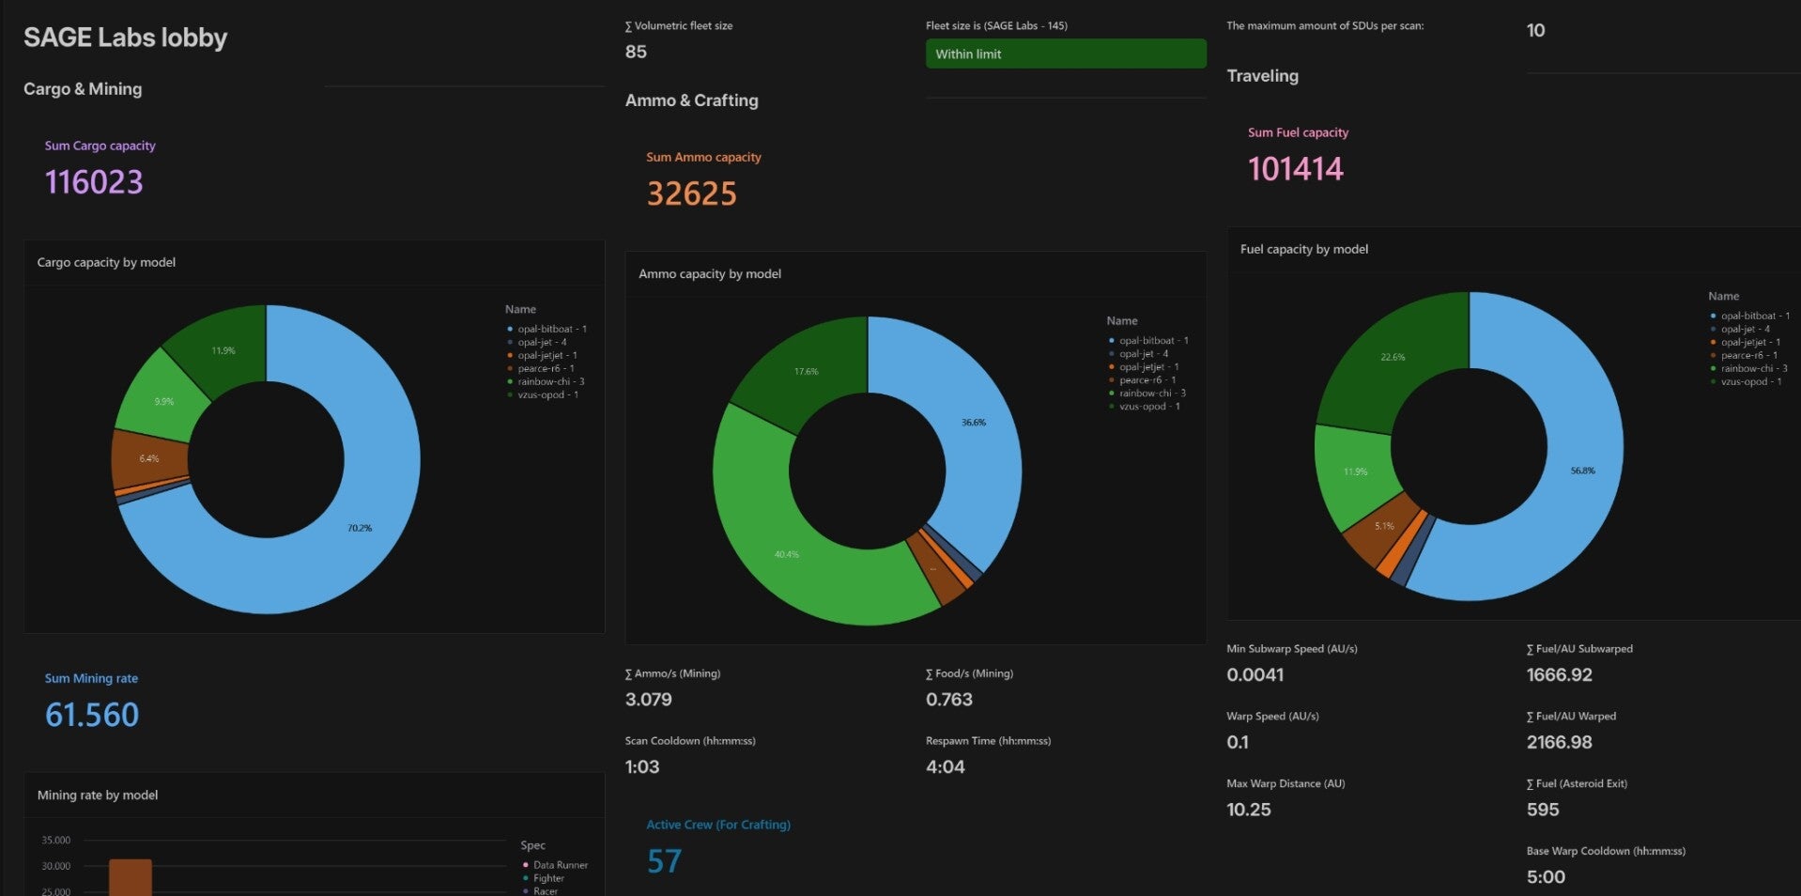The width and height of the screenshot is (1801, 896).
Task: Select the 5.1% brown slice in Fuel donut
Action: coord(1384,526)
